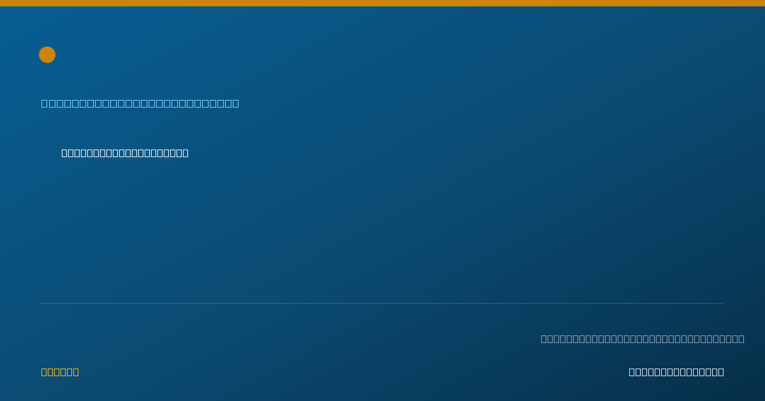Click the thin horizontal divider line

pyautogui.click(x=382, y=303)
